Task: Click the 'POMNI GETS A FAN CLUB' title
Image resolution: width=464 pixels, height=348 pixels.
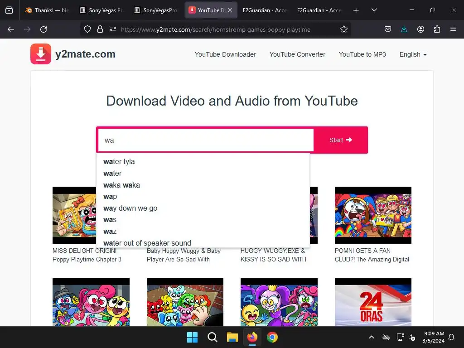Action: 372,255
